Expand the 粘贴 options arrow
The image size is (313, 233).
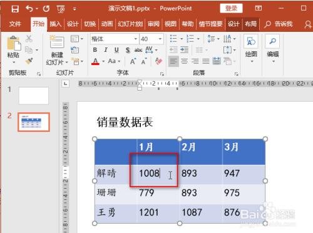(14, 62)
